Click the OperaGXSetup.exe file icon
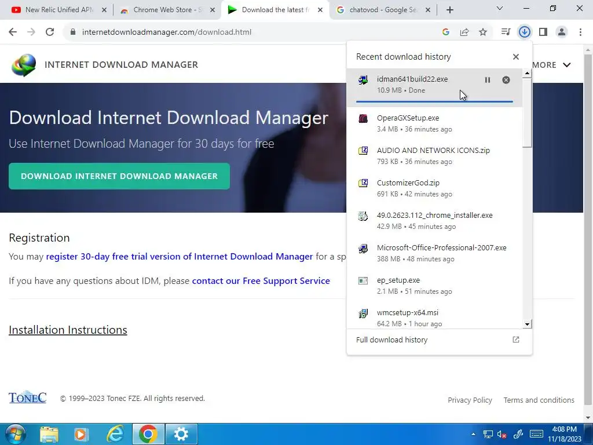Viewport: 593px width, 445px height. click(x=363, y=118)
